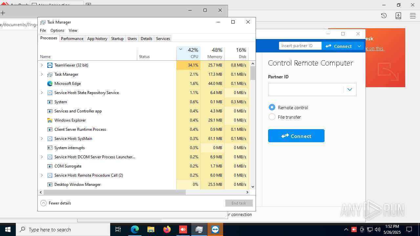Screen dimensions: 420x236
Task: Sort processes by the Disk column
Action: (x=236, y=53)
